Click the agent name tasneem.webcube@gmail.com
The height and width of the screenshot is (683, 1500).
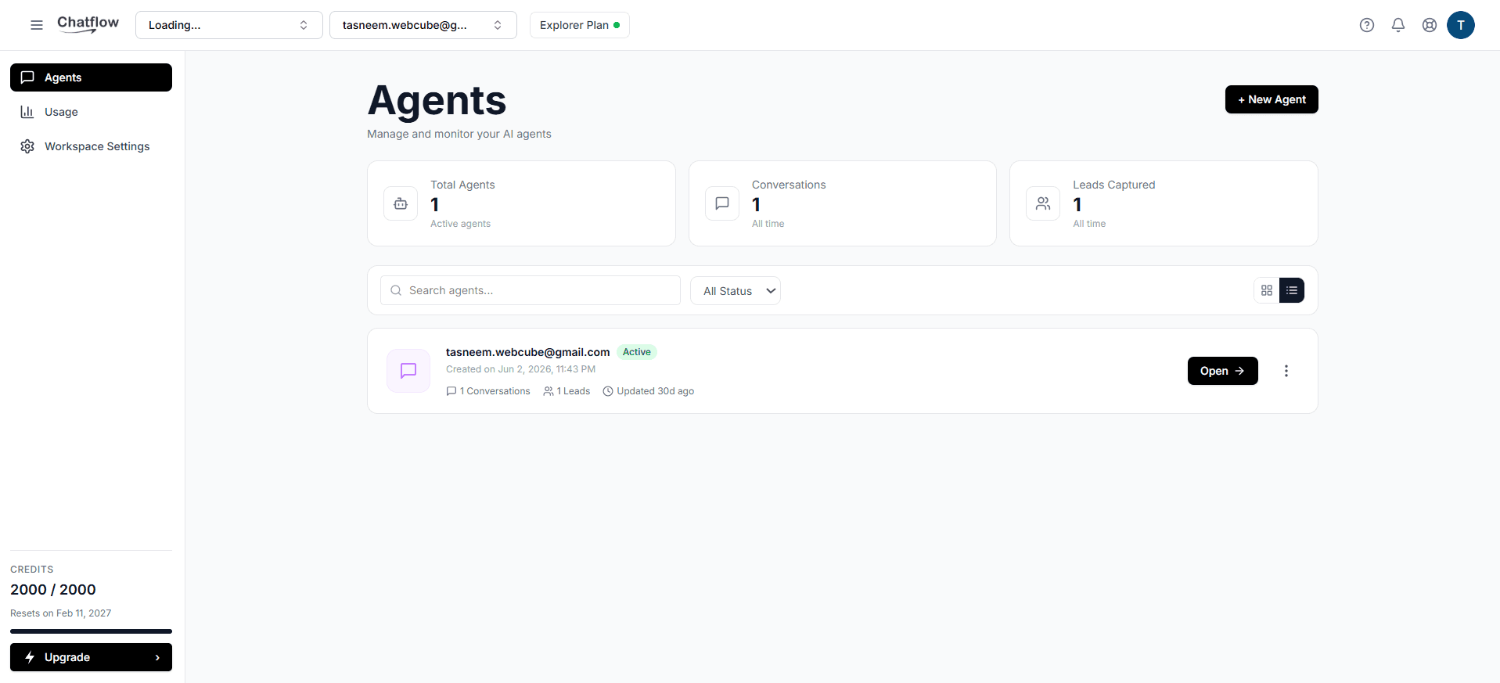528,352
